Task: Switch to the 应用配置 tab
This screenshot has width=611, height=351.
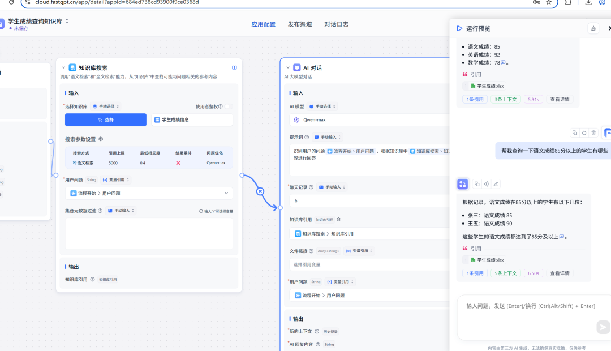Action: pyautogui.click(x=263, y=24)
